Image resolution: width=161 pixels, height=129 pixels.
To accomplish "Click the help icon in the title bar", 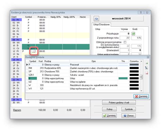I will pos(141,13).
